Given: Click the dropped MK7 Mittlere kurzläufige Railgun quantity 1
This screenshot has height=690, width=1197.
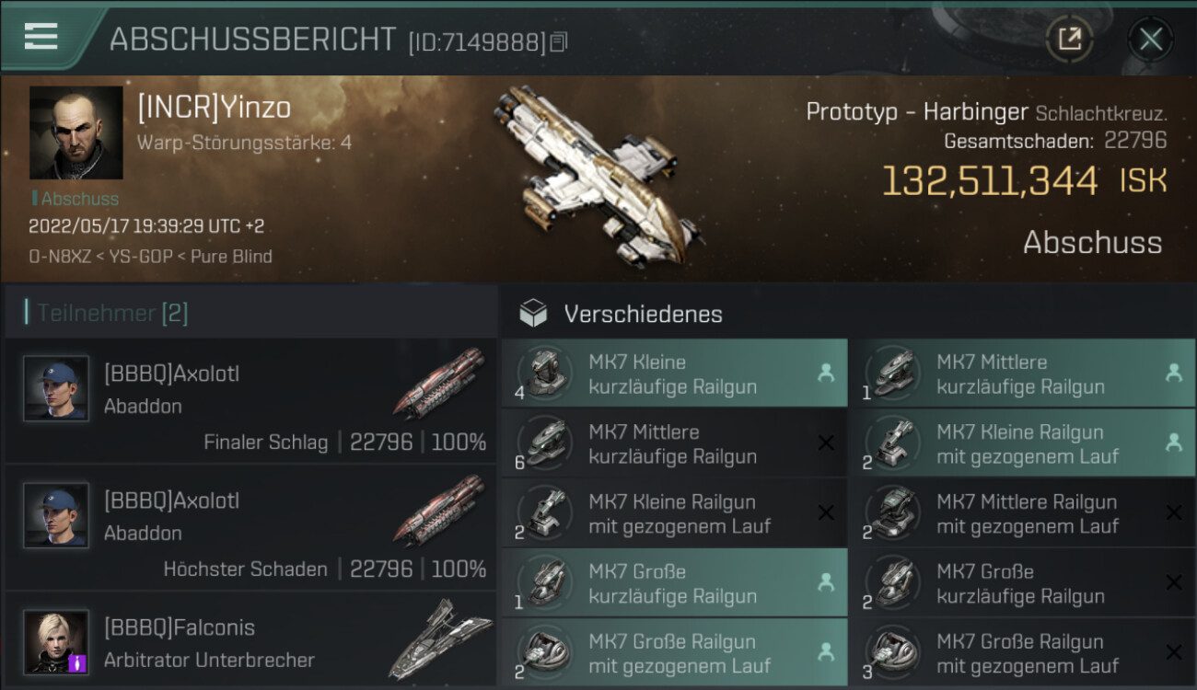Looking at the screenshot, I should click(x=1022, y=374).
